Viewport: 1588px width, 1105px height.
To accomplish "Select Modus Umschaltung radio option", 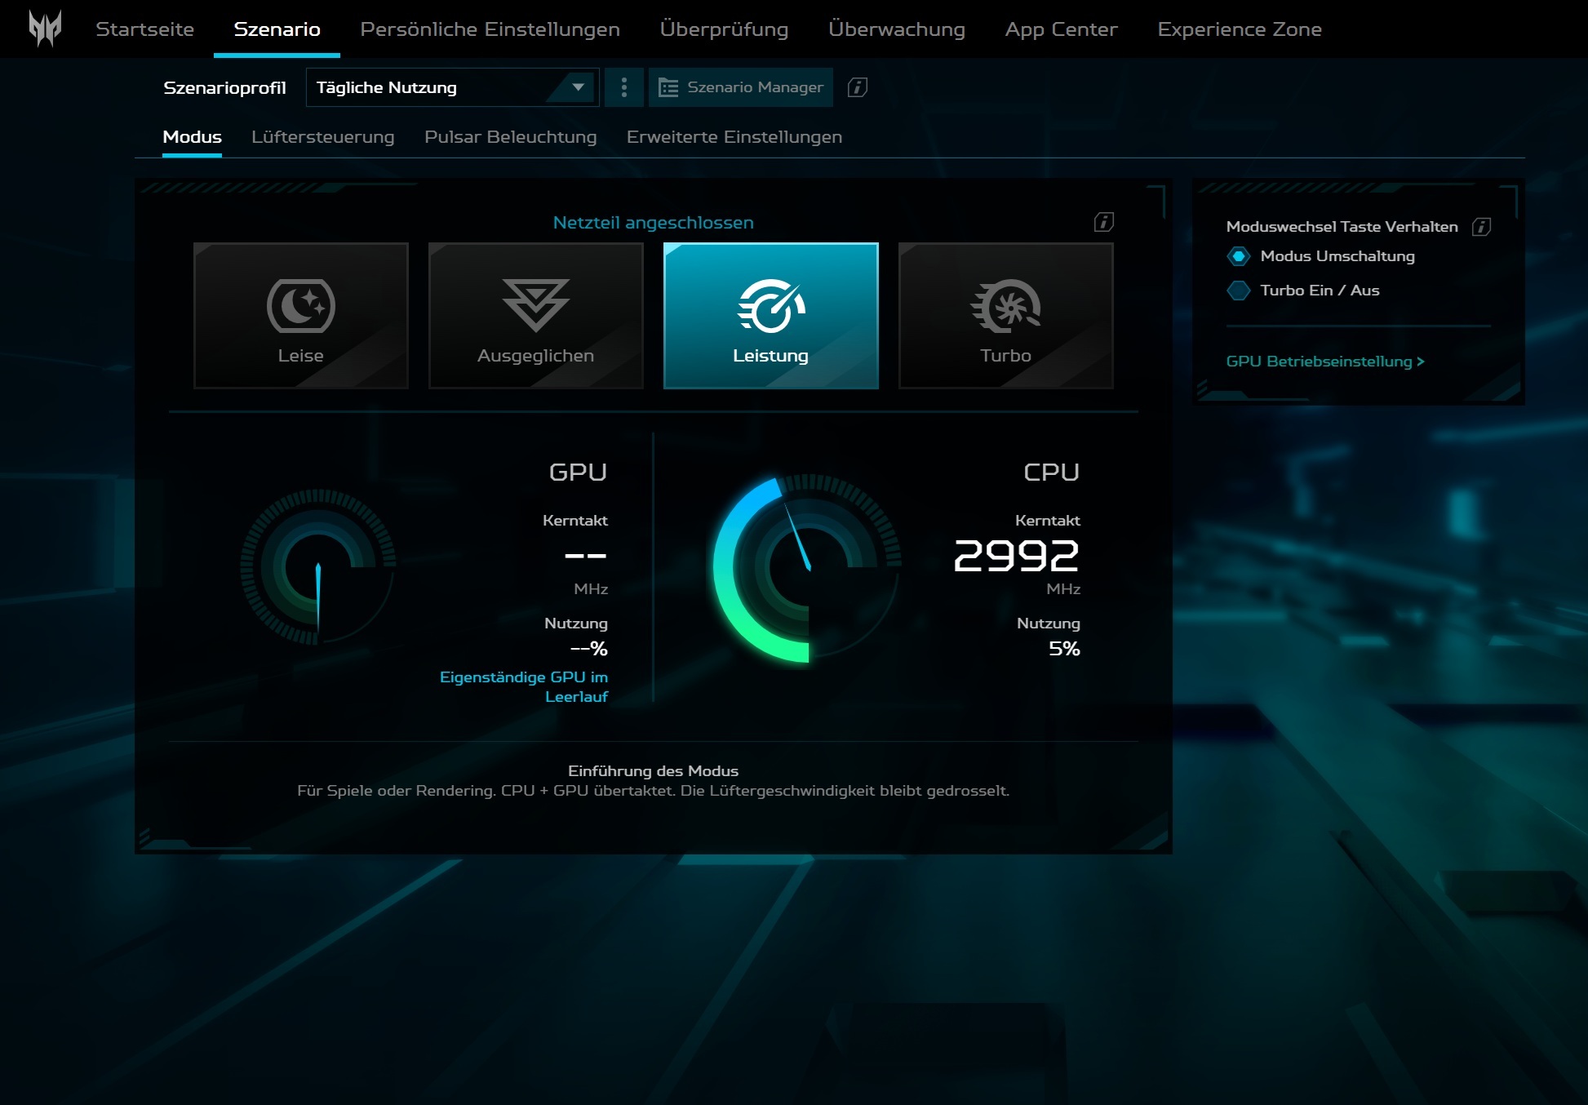I will point(1239,256).
